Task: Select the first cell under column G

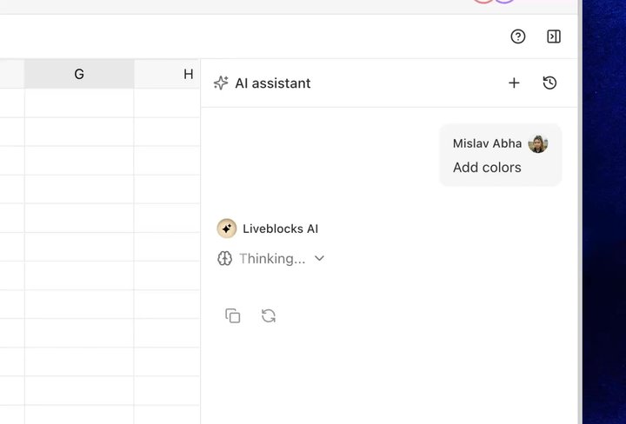Action: [x=79, y=103]
